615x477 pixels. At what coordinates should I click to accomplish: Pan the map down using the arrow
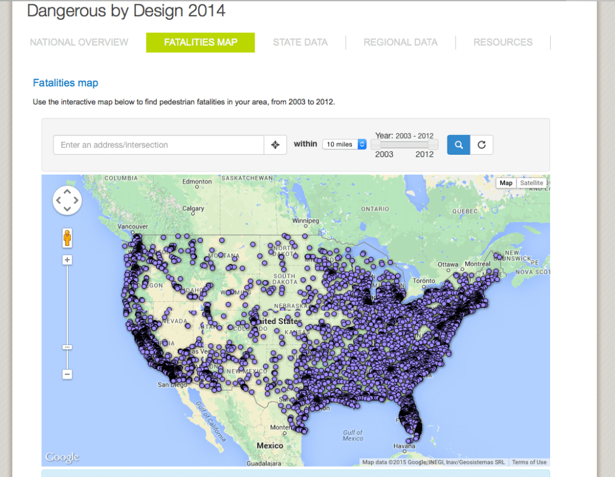coord(67,209)
